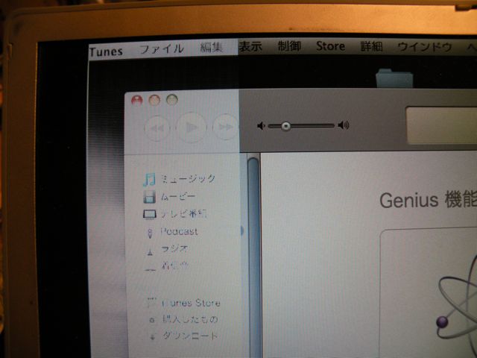Zoom iTunes with the green button

coord(172,99)
